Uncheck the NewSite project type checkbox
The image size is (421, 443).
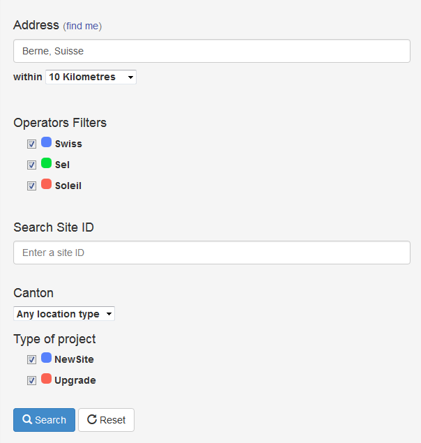31,360
